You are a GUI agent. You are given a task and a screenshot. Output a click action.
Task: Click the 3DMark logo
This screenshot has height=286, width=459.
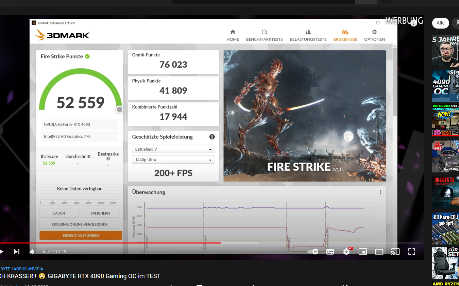pyautogui.click(x=62, y=35)
